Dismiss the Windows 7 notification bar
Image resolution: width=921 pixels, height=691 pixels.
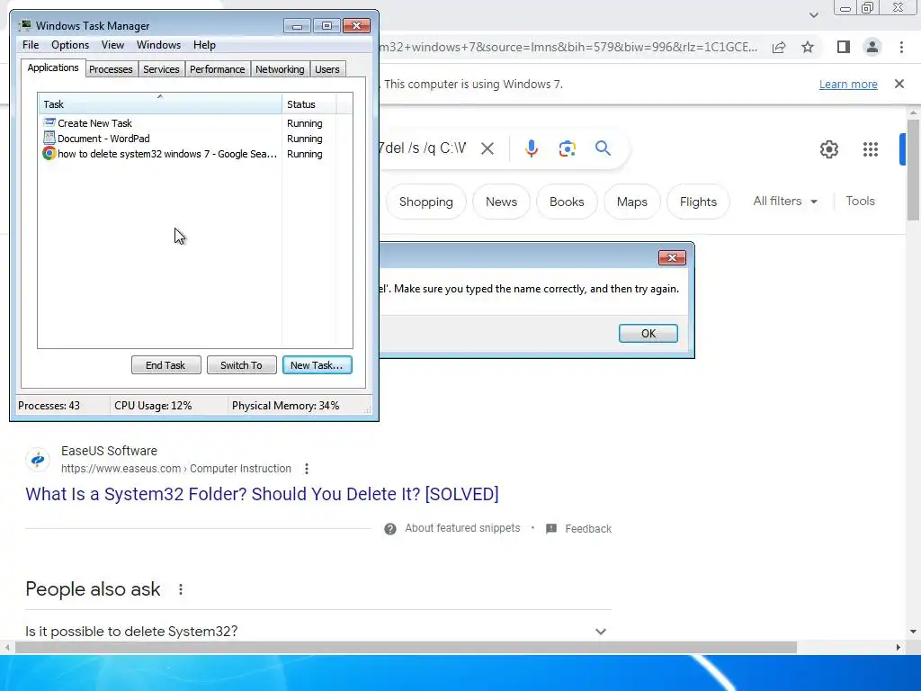pos(899,84)
